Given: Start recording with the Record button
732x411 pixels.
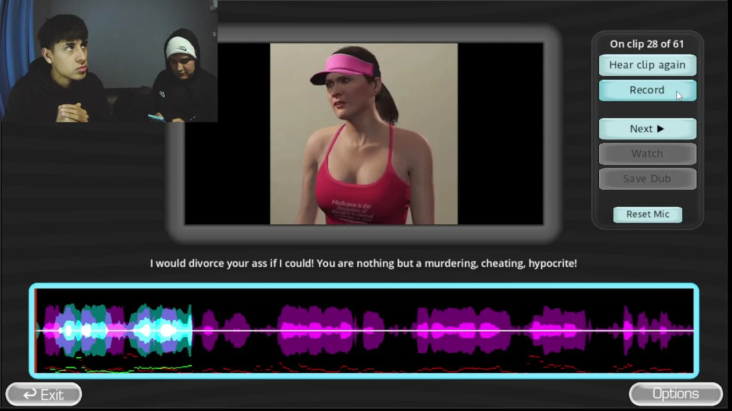Looking at the screenshot, I should pos(647,90).
